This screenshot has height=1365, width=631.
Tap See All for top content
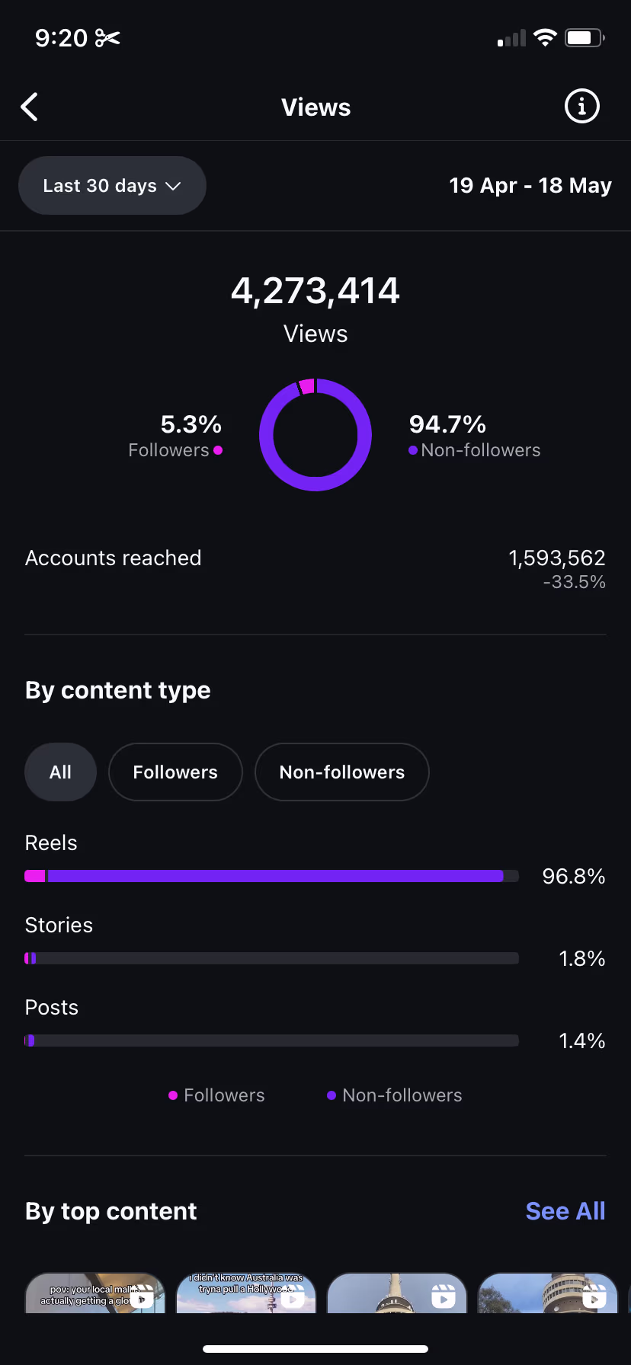pos(565,1211)
